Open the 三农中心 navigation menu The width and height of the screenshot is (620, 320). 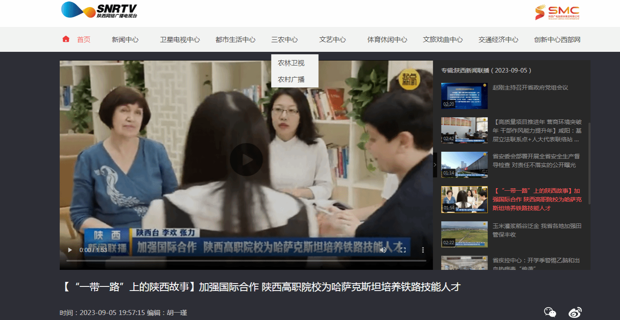(x=284, y=40)
